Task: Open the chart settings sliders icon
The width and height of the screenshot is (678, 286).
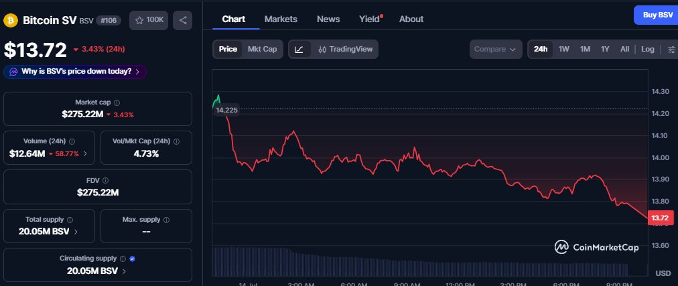Action: pos(671,50)
